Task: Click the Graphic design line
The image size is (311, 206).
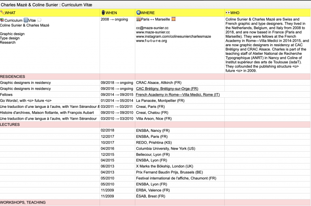Action: pyautogui.click(x=12, y=34)
